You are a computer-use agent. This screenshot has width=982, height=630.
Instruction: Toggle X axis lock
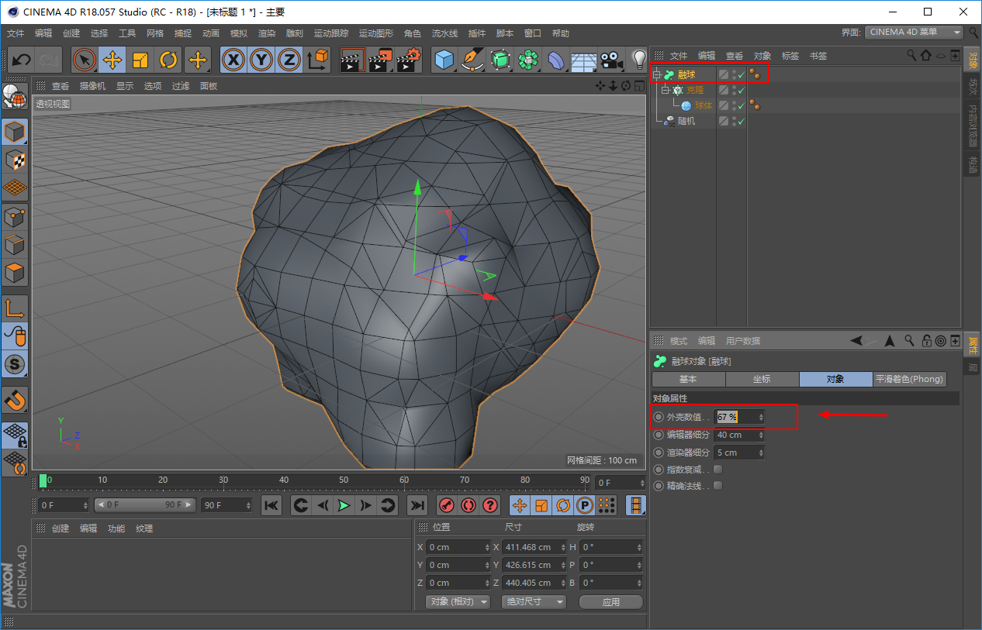[233, 60]
